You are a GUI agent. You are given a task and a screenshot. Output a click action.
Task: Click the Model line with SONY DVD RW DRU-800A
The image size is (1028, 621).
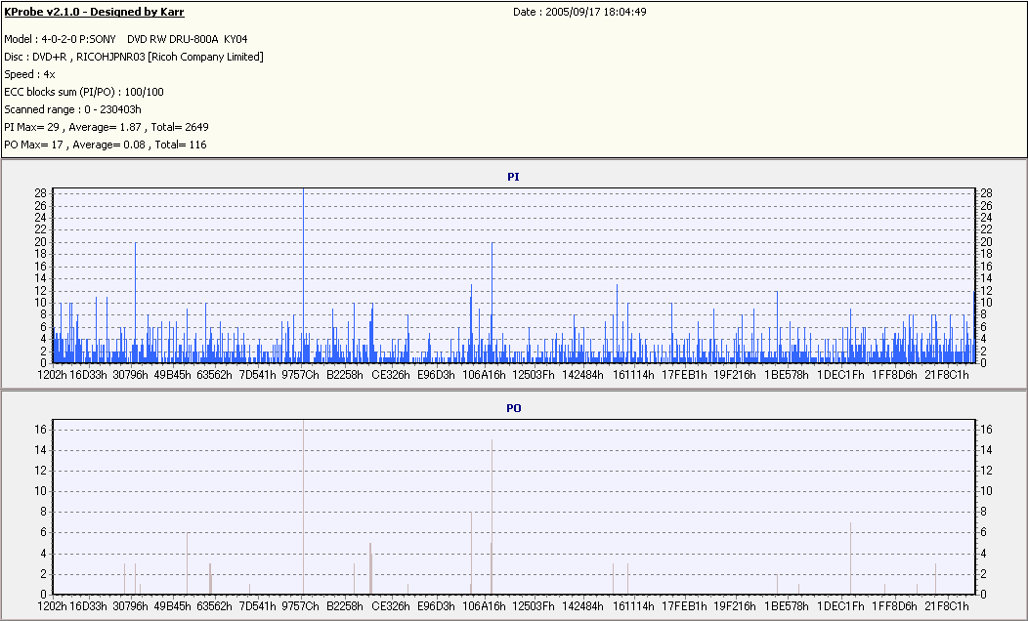(x=126, y=39)
